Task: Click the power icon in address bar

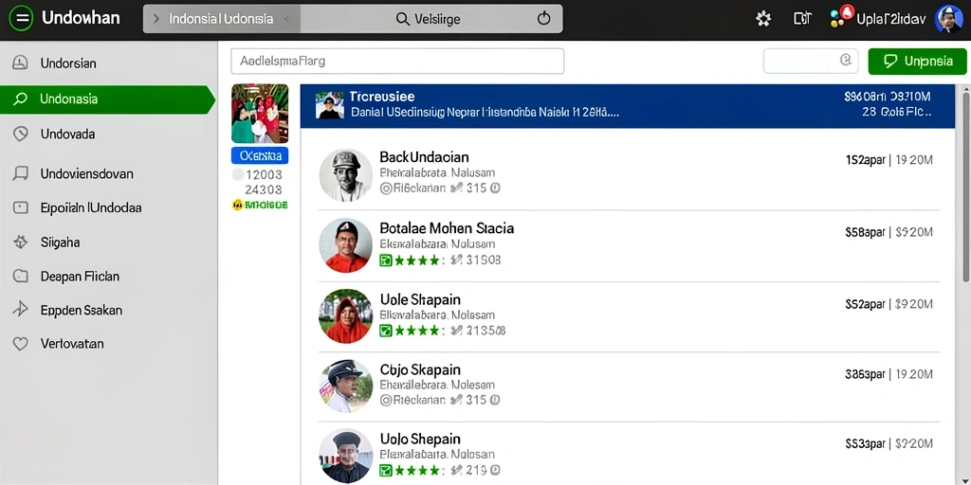Action: point(543,19)
